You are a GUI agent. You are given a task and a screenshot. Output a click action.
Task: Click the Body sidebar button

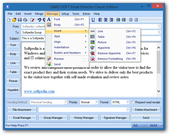coord(13,54)
